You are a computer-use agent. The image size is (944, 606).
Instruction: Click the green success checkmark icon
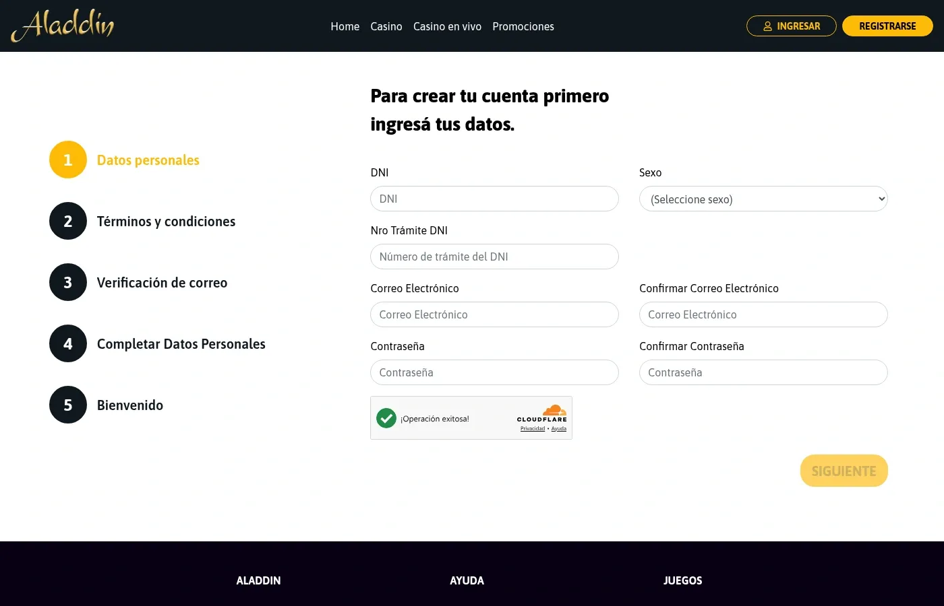[x=386, y=418]
